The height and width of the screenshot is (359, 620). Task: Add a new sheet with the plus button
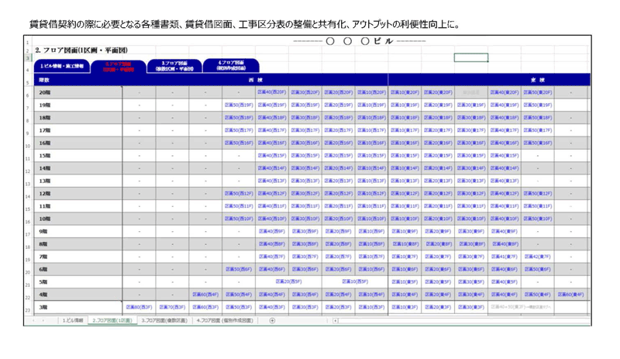point(272,320)
